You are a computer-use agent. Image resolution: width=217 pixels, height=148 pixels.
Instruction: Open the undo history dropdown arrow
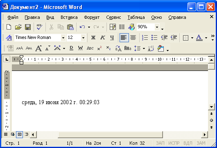pos(89,27)
